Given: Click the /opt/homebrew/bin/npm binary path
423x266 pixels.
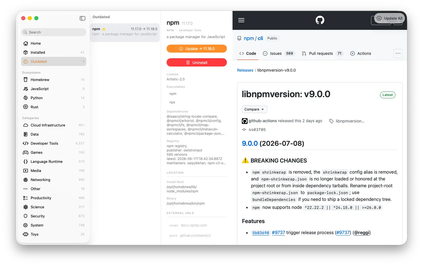Looking at the screenshot, I should tap(186, 203).
